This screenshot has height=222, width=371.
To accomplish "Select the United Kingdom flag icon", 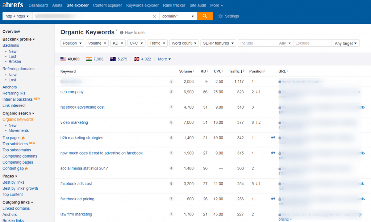I will pyautogui.click(x=137, y=59).
